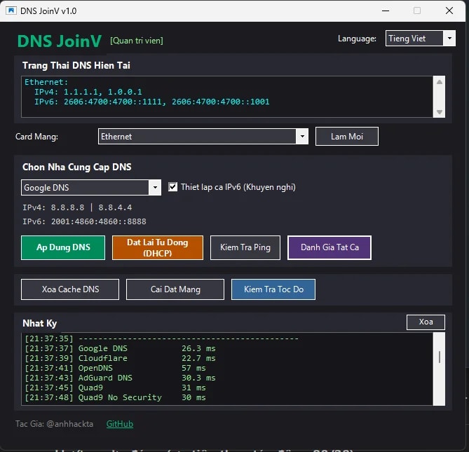Expand Language list via arrow button
Image resolution: width=469 pixels, height=452 pixels.
point(449,39)
